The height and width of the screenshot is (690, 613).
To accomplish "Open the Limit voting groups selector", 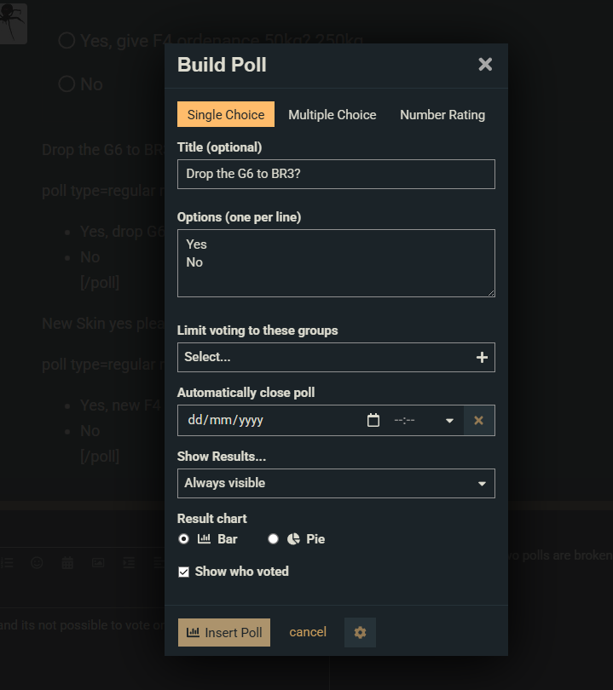I will [324, 358].
